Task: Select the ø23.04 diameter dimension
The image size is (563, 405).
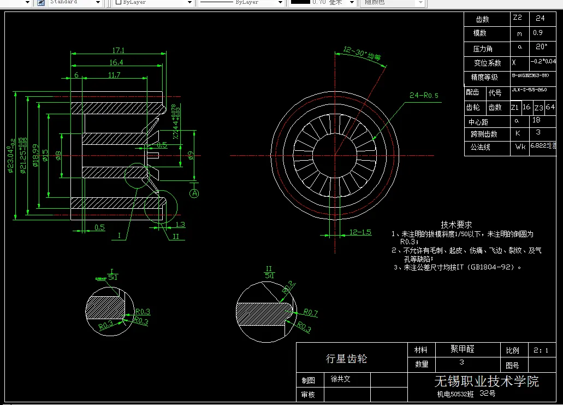Action: (x=10, y=156)
